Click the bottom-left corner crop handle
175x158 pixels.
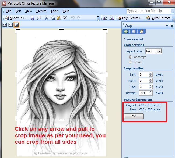coord(17,118)
